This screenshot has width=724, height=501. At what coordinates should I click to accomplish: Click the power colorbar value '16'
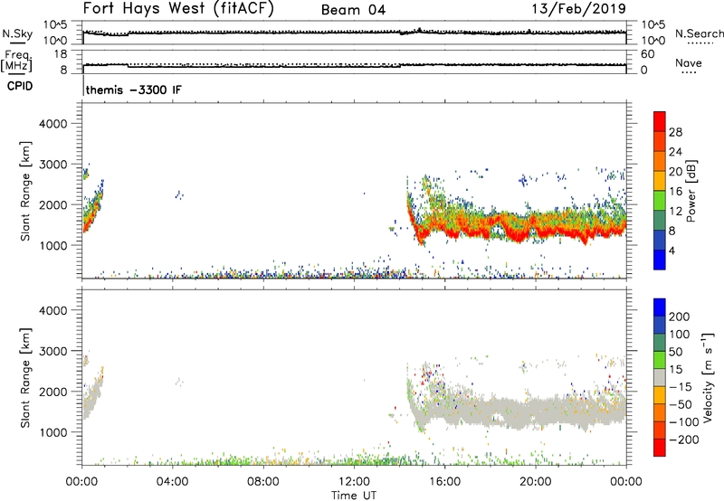[x=675, y=192]
